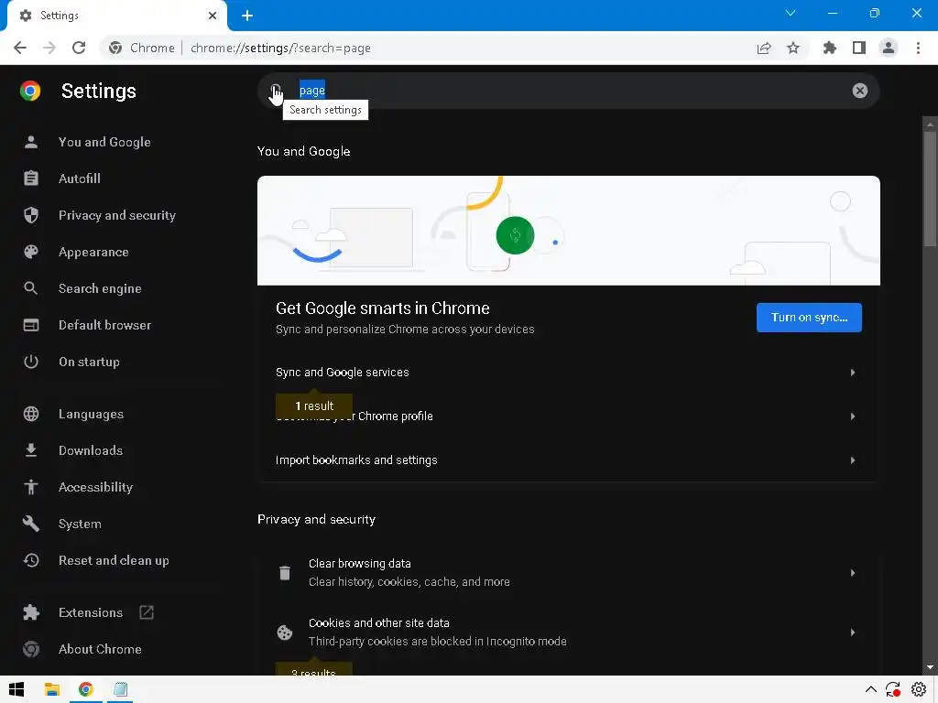Open Clear browsing data
Image resolution: width=938 pixels, height=703 pixels.
tap(568, 573)
